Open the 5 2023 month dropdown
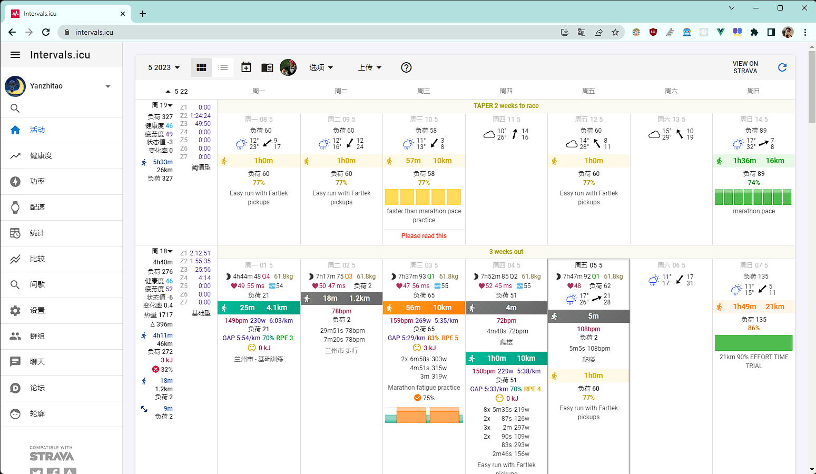 point(164,67)
